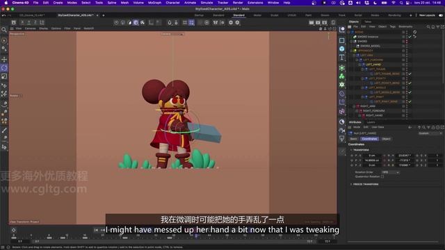
Task: Toggle animation dot for P.X parameter
Action: 352,156
